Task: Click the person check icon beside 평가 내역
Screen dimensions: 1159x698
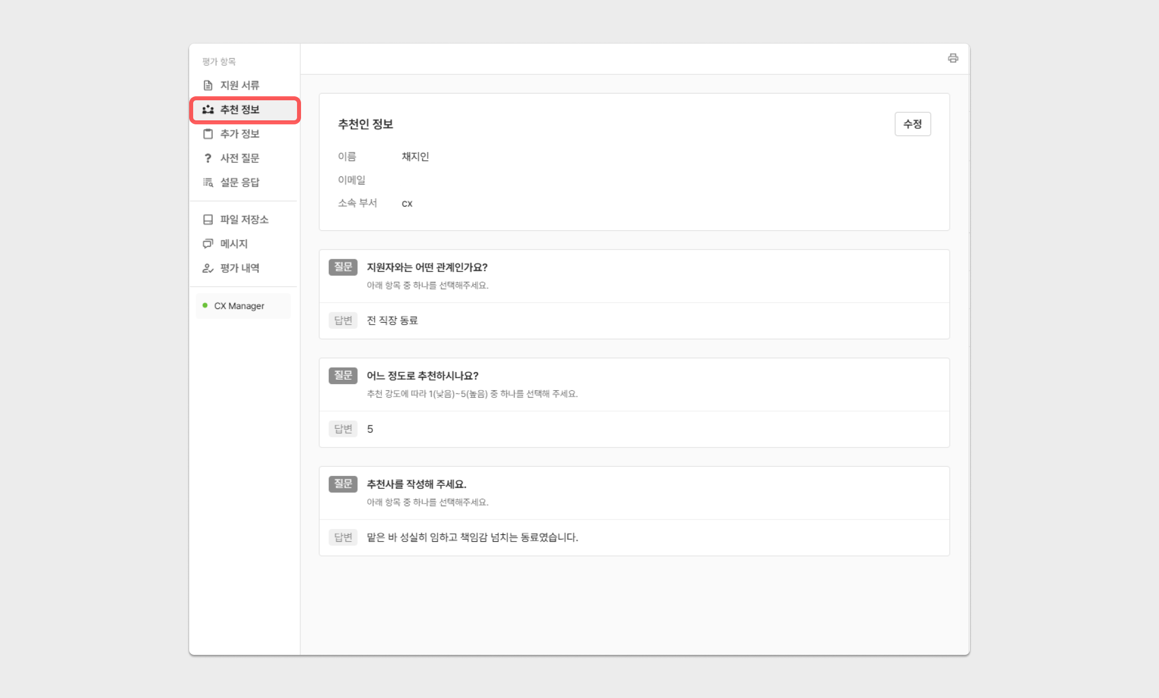Action: [x=208, y=268]
